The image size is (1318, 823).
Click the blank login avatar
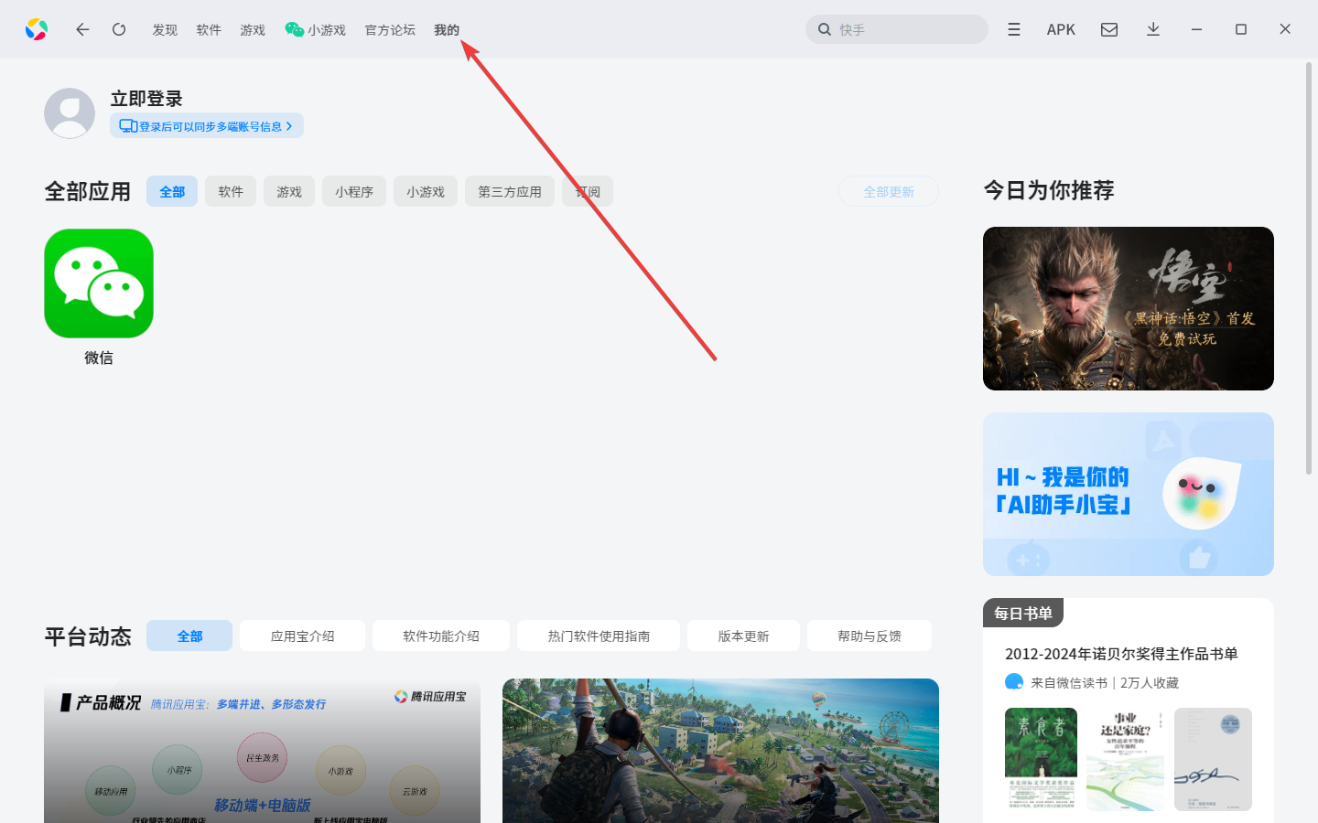pyautogui.click(x=70, y=112)
